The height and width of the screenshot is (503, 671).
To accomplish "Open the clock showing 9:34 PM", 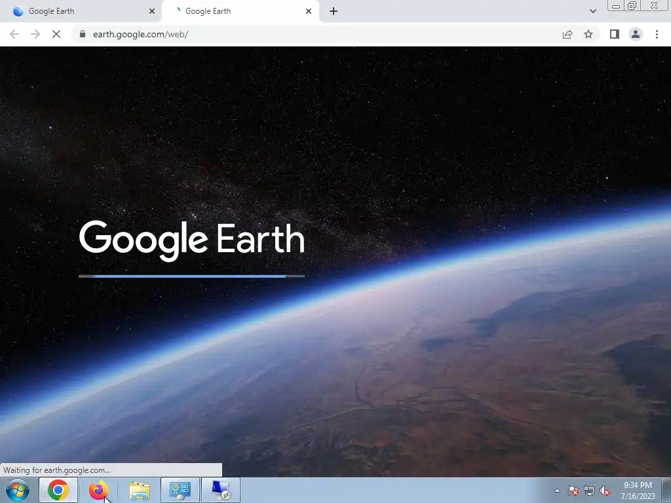I will coord(638,490).
